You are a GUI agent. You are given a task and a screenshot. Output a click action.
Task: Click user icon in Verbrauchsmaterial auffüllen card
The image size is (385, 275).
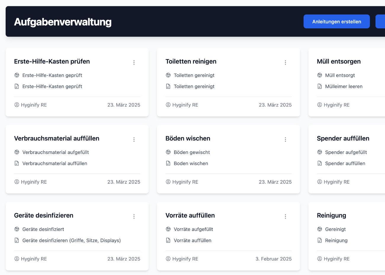pos(17,182)
